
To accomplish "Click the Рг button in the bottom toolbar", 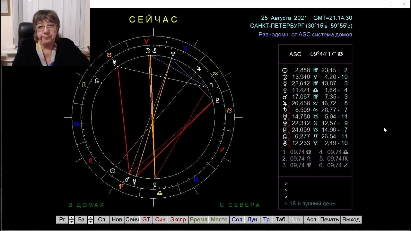I will [x=62, y=219].
